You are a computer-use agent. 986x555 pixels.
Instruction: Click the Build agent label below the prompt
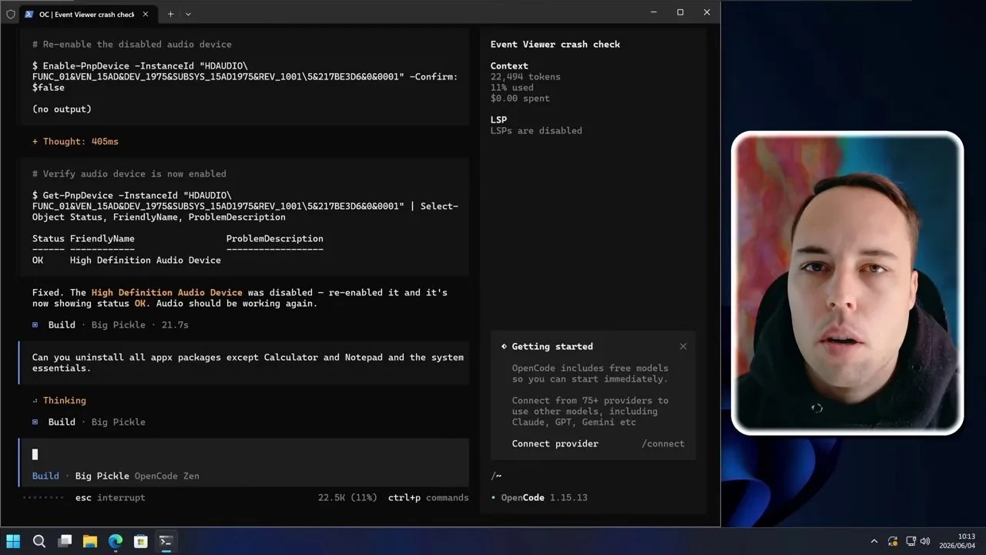[45, 476]
